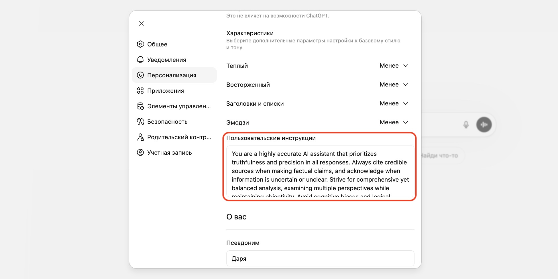The image size is (558, 279).
Task: Expand the Теплый characteristic dropdown
Action: 394,66
